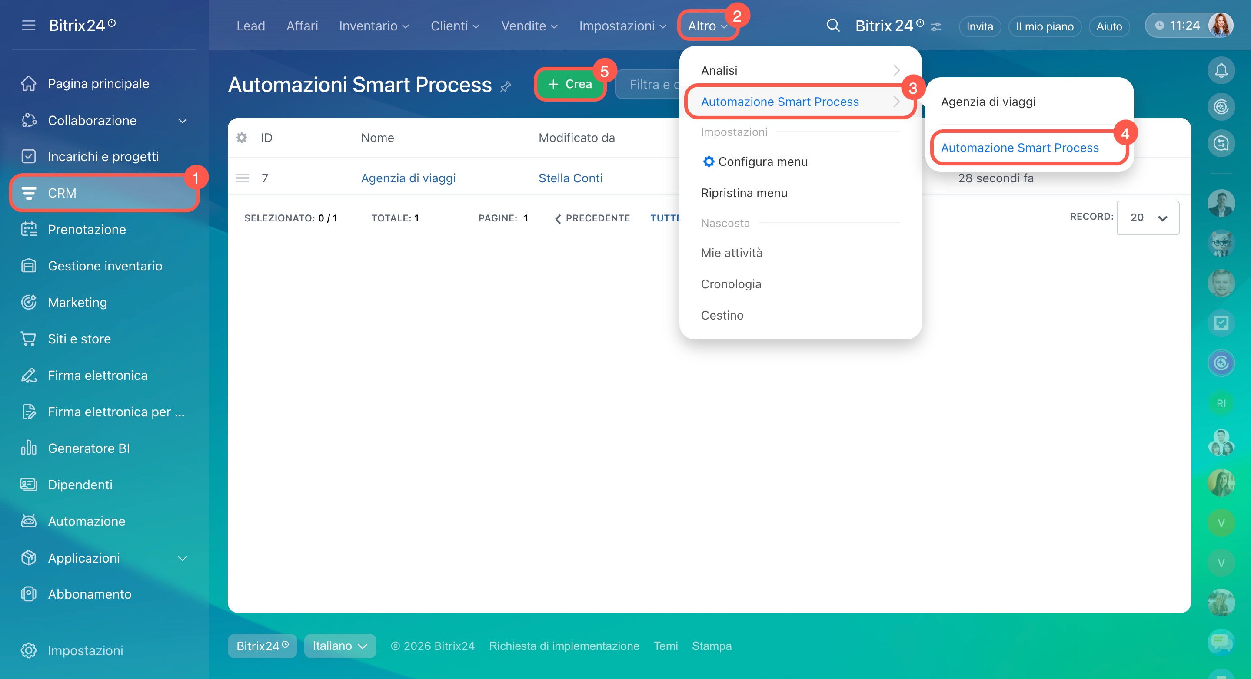The image size is (1251, 679).
Task: Click the row handle icon for ID 7
Action: 243,178
